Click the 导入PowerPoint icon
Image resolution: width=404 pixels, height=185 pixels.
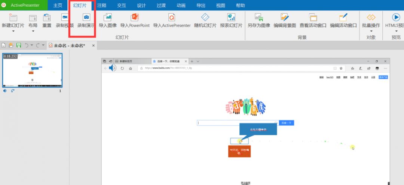[x=135, y=17]
